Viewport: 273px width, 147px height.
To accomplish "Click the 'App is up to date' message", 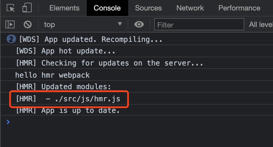I will click(x=80, y=111).
